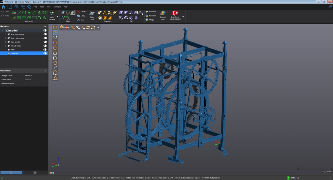Click Transfer to SOLIDWORKS icon

tap(175, 15)
